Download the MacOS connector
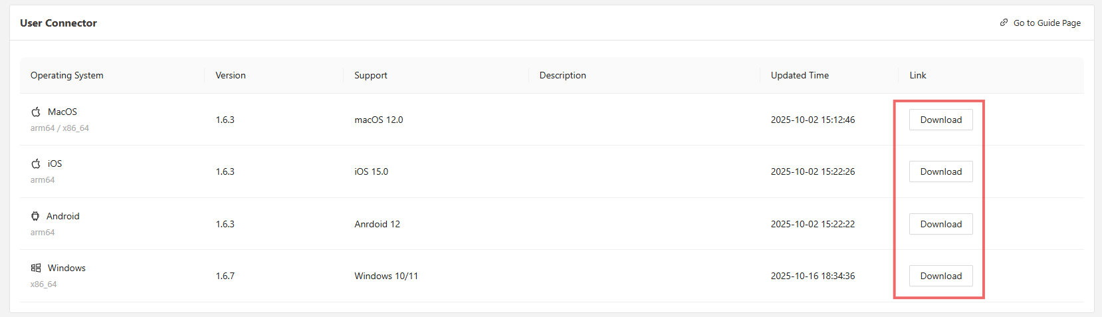Image resolution: width=1102 pixels, height=317 pixels. tap(940, 120)
